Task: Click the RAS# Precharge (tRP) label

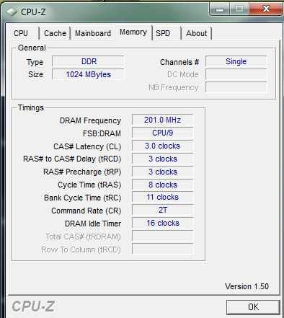Action: (82, 172)
